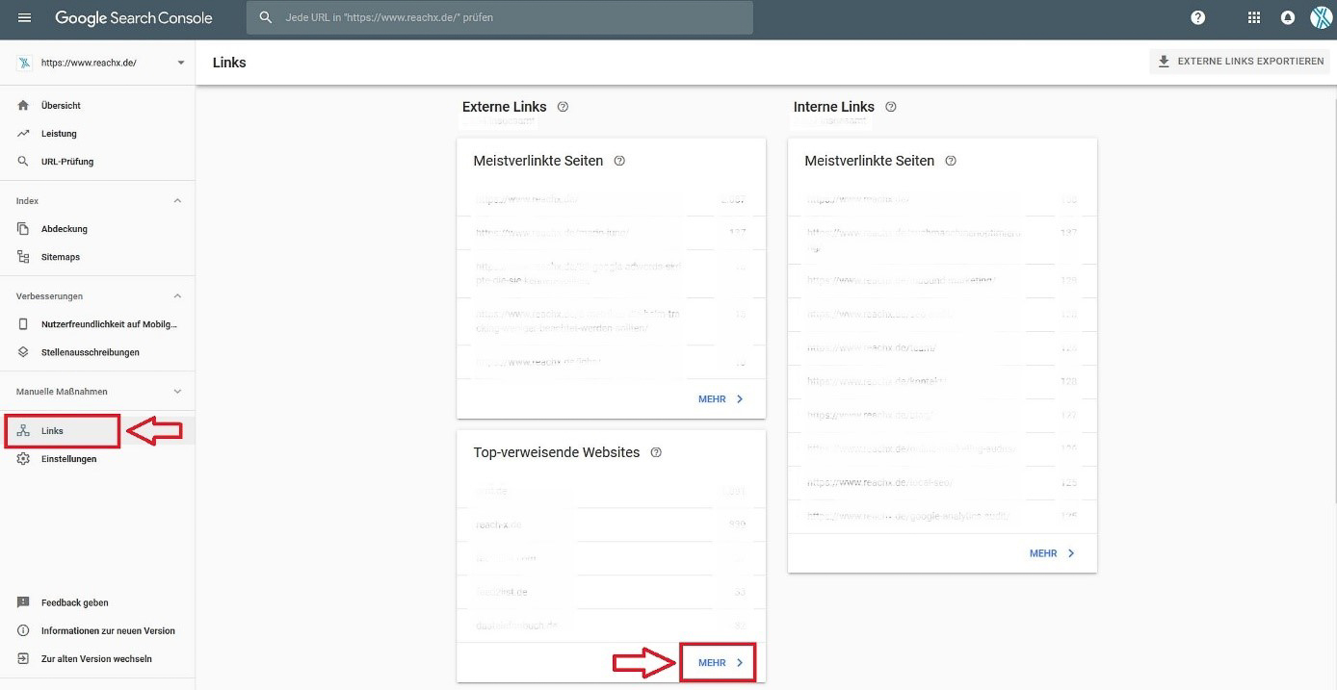This screenshot has height=690, width=1337.
Task: Click MEHR under Interne Links card
Action: pos(1051,553)
